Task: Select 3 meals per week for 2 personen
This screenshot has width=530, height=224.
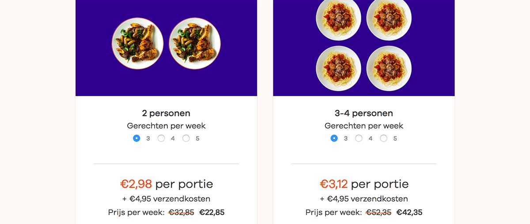Action: click(x=136, y=138)
